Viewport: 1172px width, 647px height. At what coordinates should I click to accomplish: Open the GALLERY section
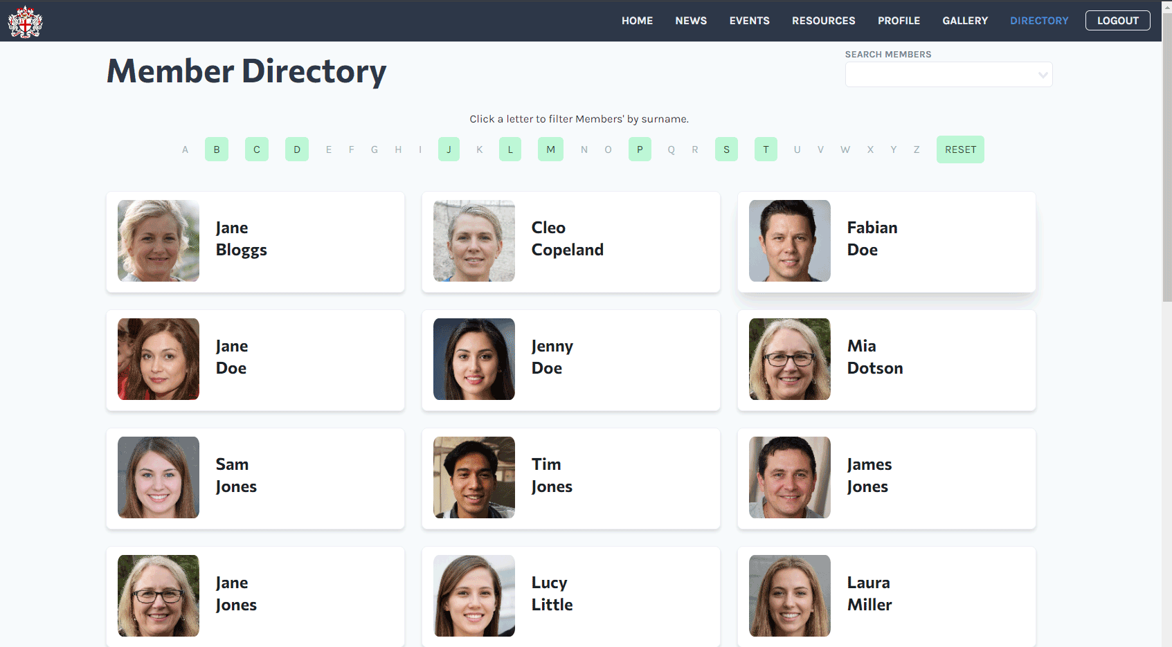pyautogui.click(x=964, y=20)
